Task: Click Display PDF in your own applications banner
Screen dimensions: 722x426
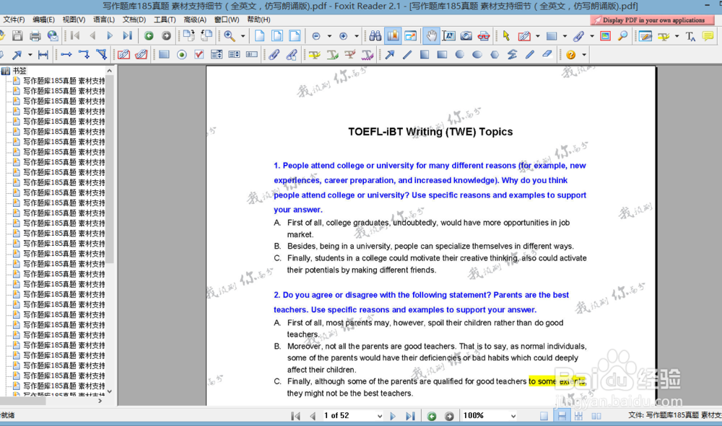Action: [653, 20]
